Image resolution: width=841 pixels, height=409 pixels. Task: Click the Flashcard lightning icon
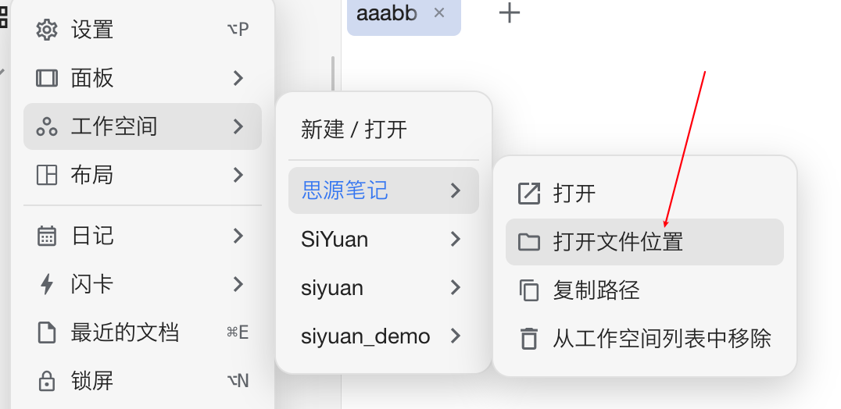47,284
